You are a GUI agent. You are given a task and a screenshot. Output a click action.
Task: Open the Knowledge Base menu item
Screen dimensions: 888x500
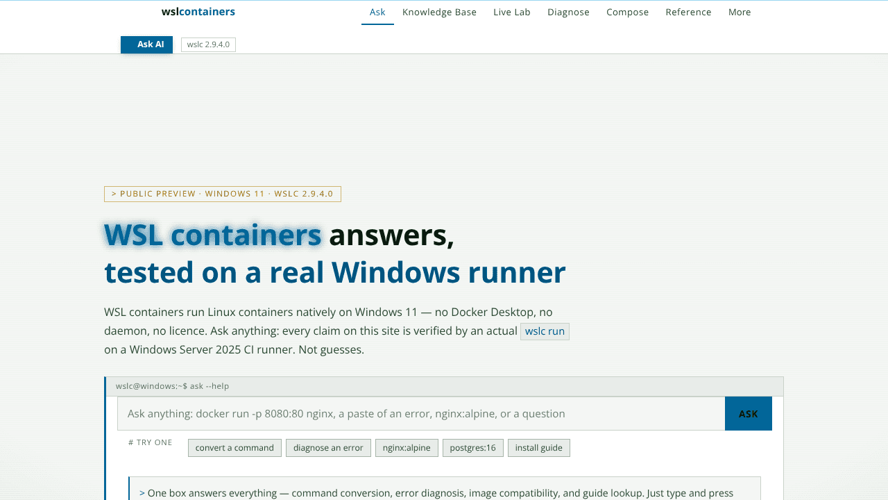click(439, 12)
